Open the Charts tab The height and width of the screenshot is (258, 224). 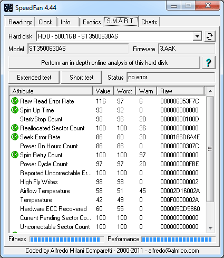(x=149, y=22)
